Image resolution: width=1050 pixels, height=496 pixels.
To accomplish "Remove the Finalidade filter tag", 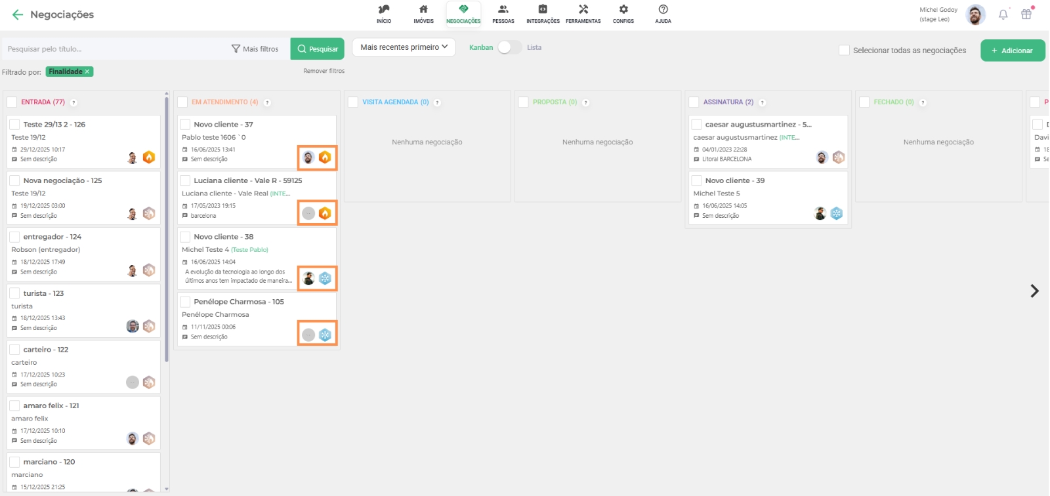I will (x=87, y=72).
